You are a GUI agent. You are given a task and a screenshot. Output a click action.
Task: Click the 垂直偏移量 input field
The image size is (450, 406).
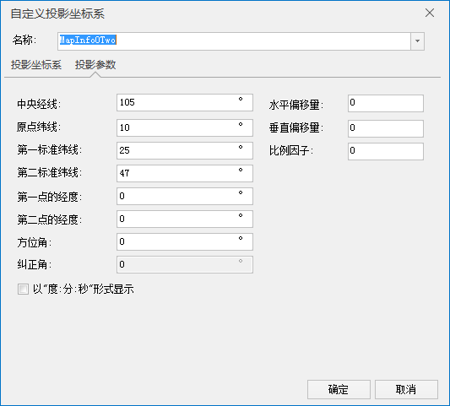click(386, 128)
